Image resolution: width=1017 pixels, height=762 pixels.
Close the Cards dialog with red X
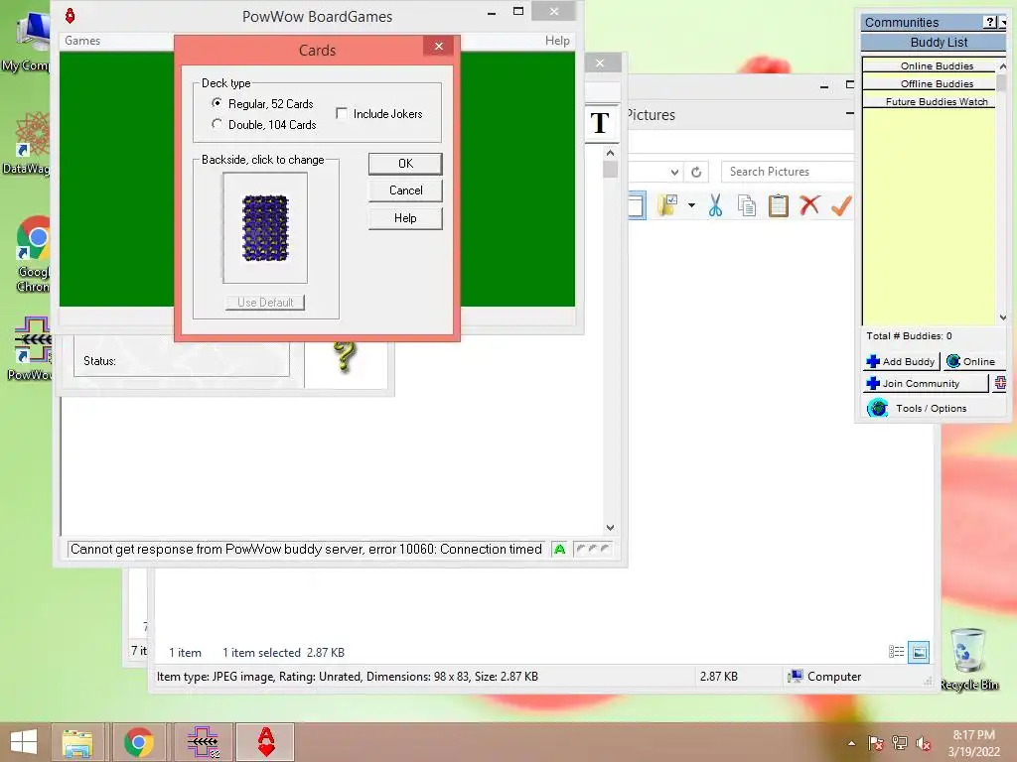439,46
